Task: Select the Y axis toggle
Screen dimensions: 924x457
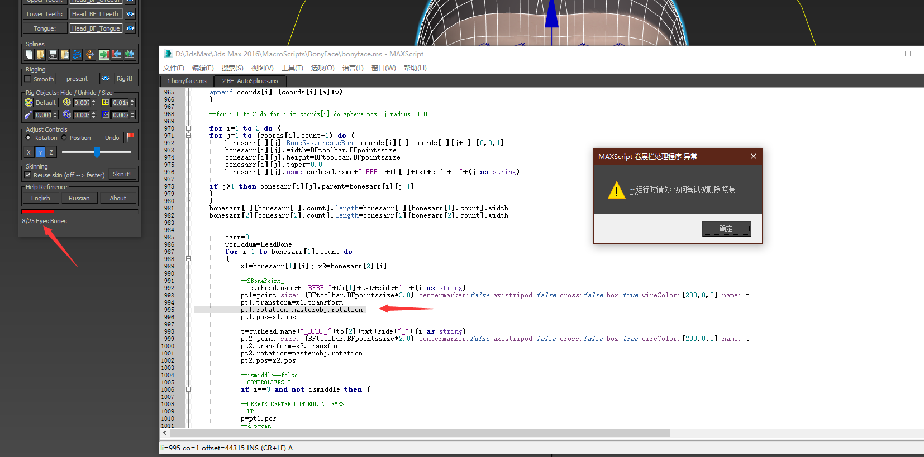Action: tap(40, 152)
